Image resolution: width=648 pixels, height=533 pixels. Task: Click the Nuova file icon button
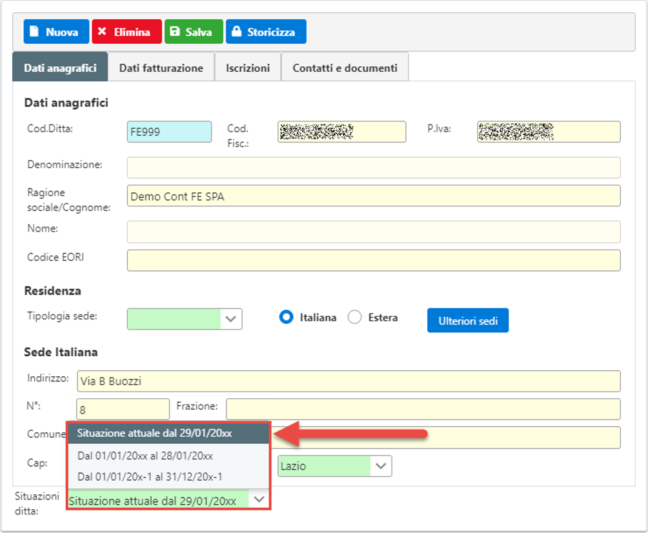(56, 32)
